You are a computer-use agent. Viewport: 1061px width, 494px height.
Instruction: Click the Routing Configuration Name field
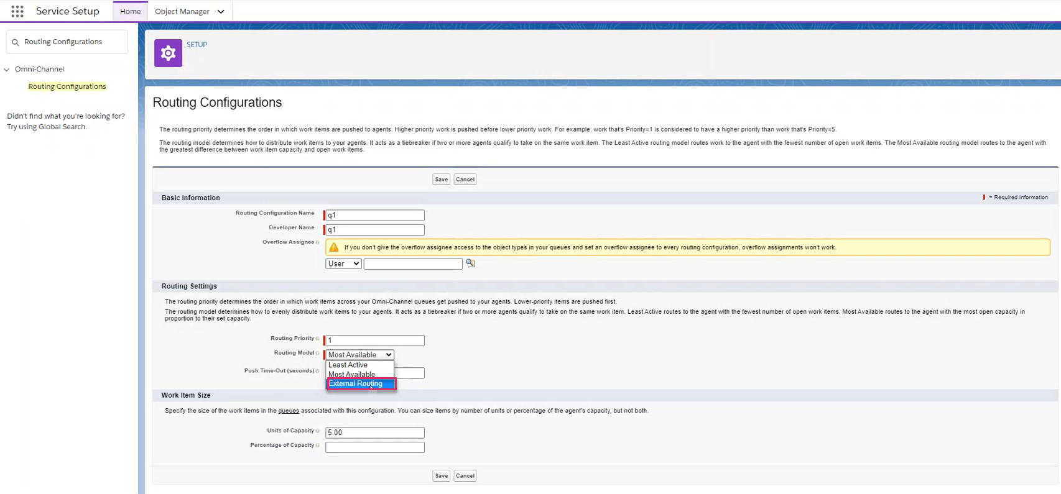pyautogui.click(x=375, y=215)
